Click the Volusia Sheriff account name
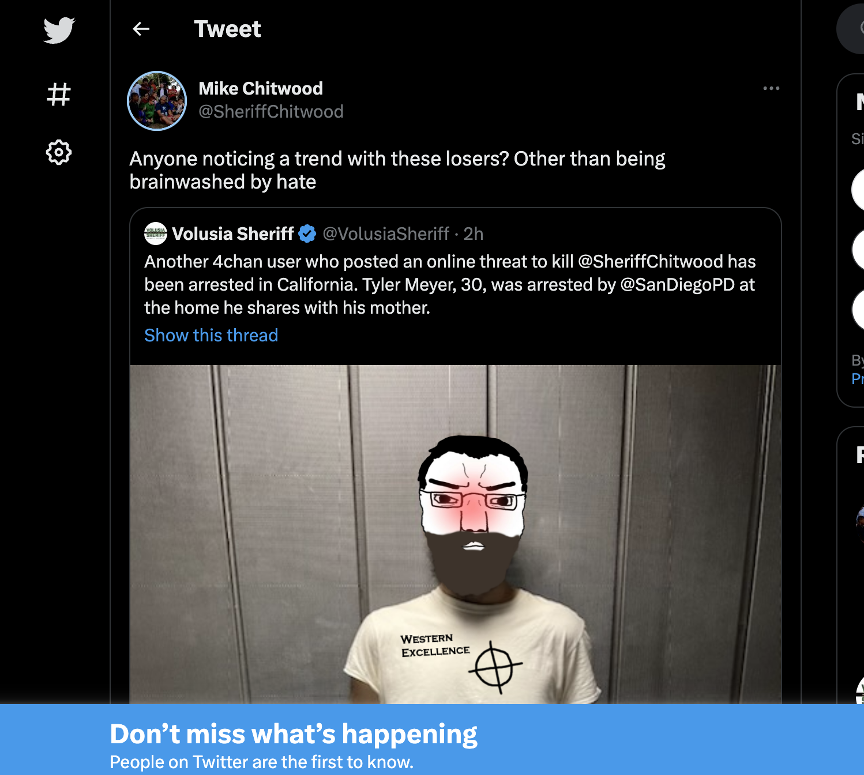864x775 pixels. pyautogui.click(x=233, y=234)
